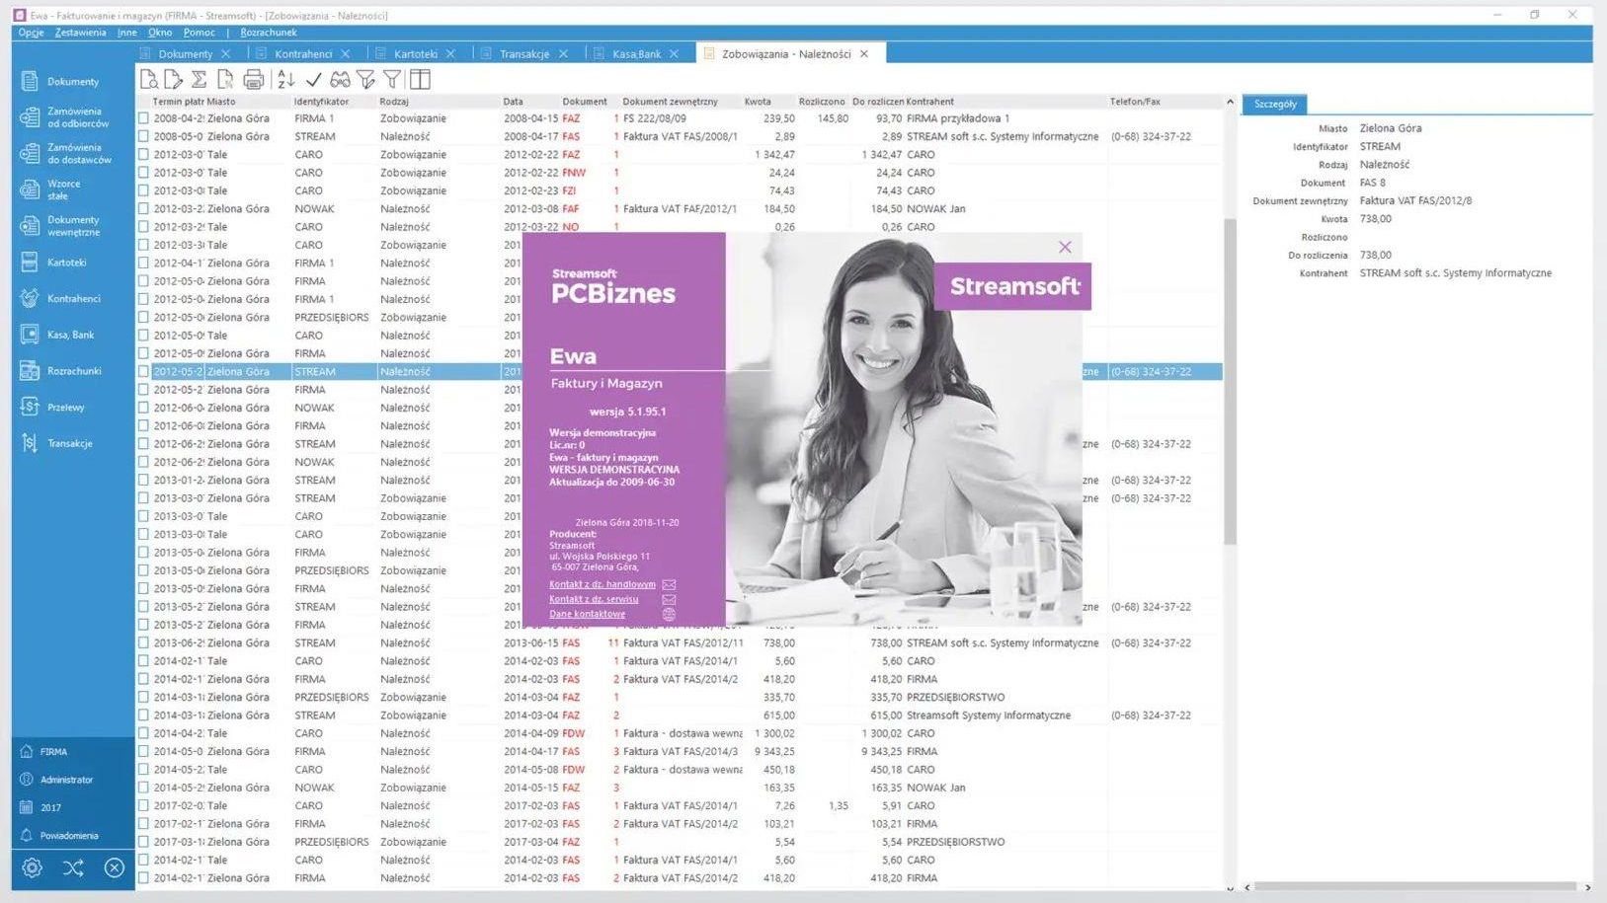
Task: Click the settings gear at sidebar bottom
Action: point(33,868)
